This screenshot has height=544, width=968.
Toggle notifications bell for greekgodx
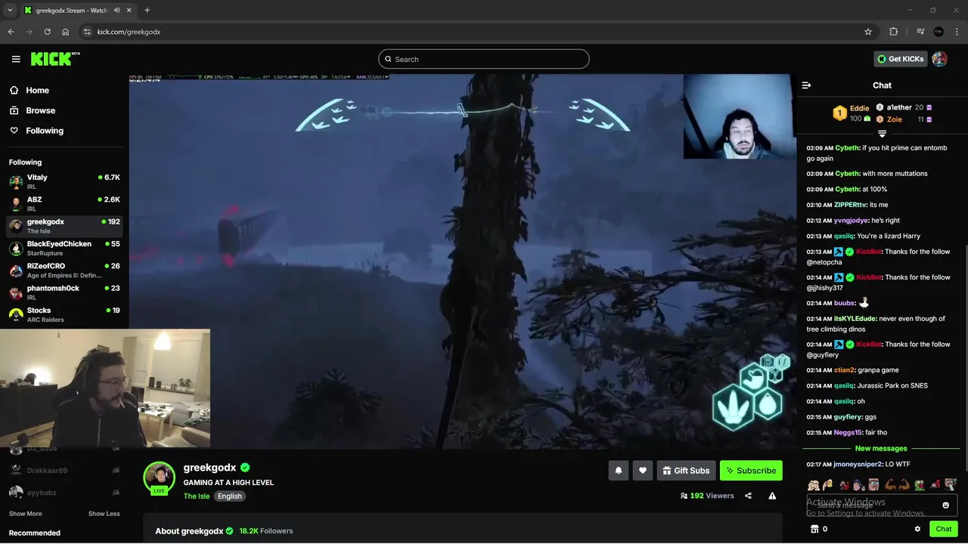[x=619, y=471]
